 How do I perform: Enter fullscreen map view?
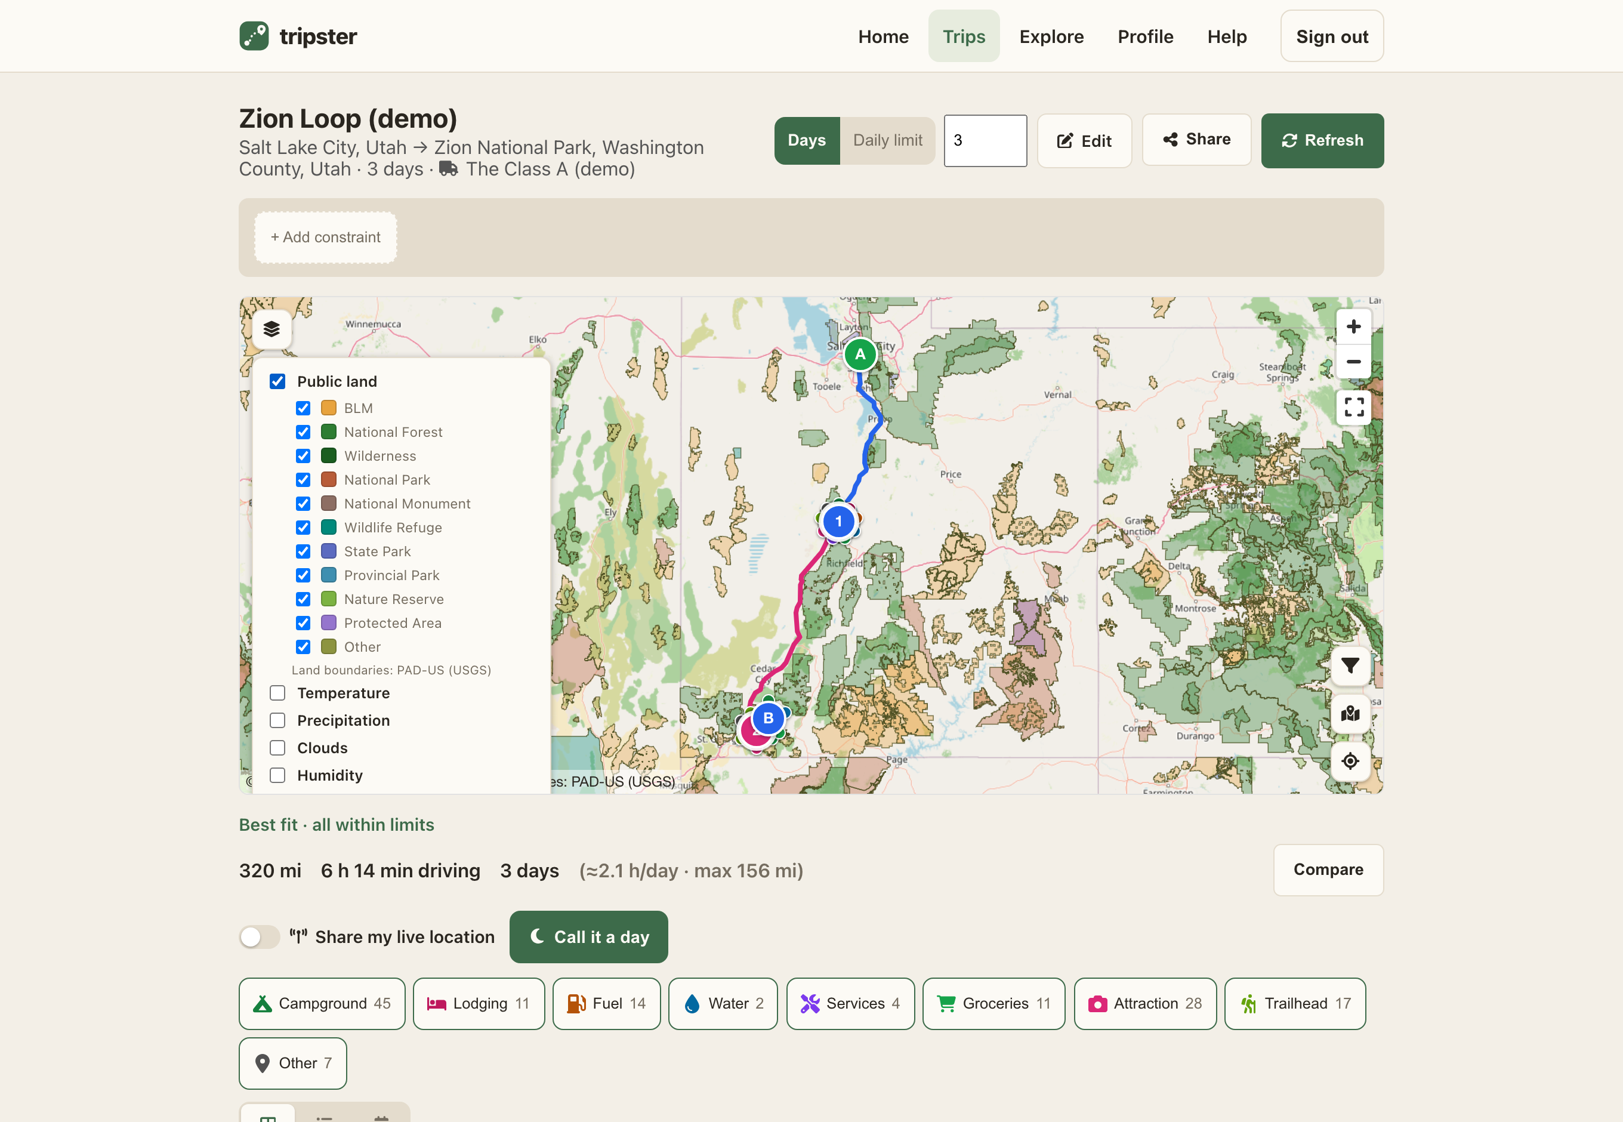click(1353, 407)
